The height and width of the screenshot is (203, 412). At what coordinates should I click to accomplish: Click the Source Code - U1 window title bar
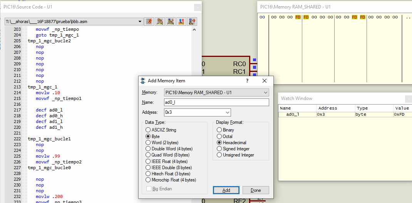pyautogui.click(x=101, y=7)
